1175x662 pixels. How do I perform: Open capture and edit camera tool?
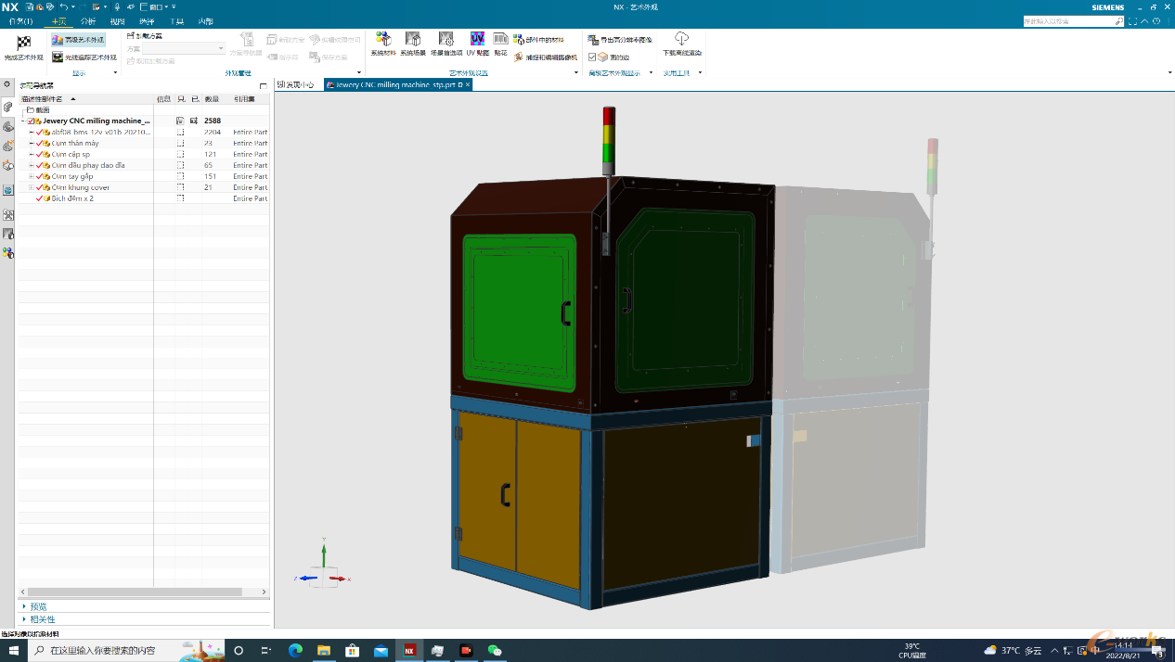coord(545,57)
